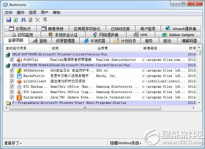
Task: Sort by the 时间 column header
Action: 192,48
